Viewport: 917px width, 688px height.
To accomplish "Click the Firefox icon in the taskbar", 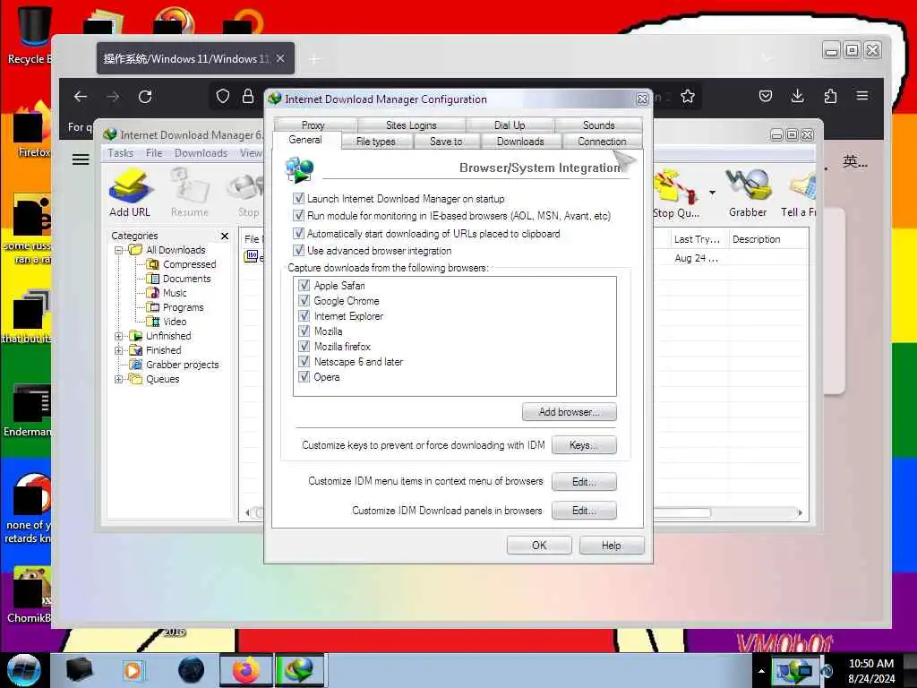I will [x=245, y=670].
